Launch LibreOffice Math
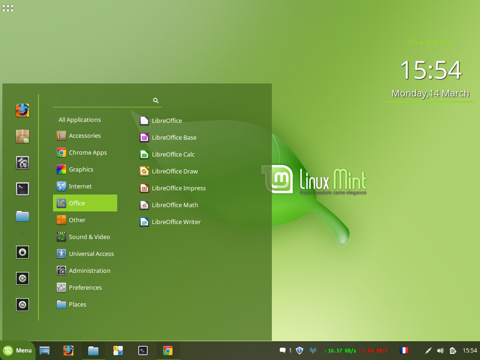Viewport: 480px width, 360px height. point(169,205)
